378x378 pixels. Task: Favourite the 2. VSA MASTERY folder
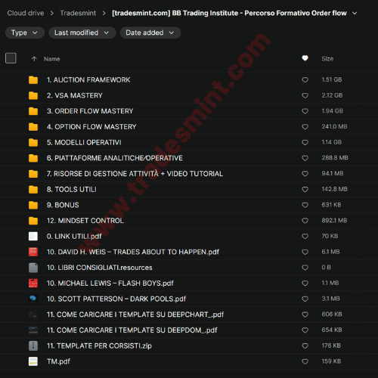(x=305, y=95)
